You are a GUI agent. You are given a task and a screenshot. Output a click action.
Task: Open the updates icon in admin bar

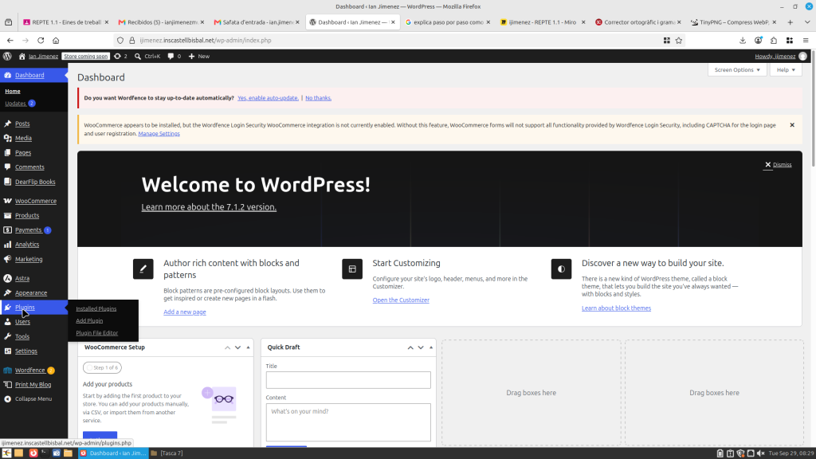(x=120, y=57)
